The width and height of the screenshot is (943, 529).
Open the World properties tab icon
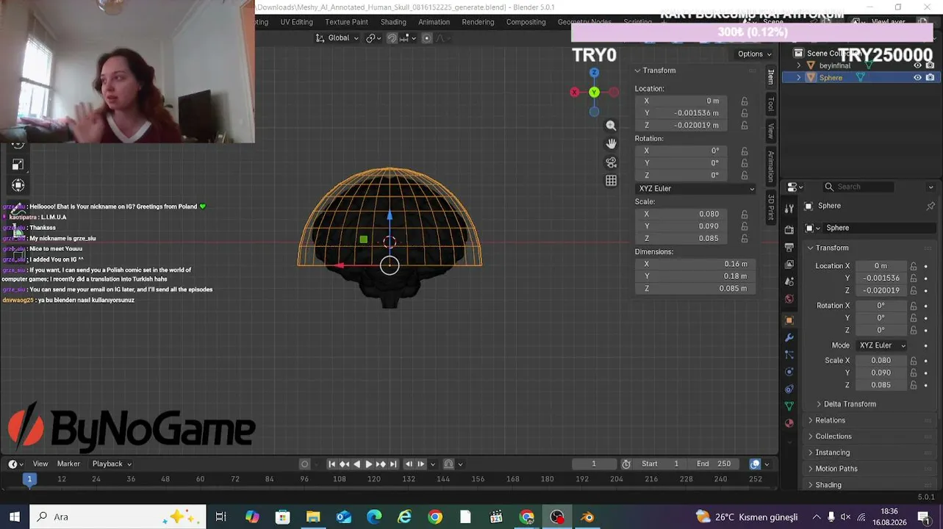789,299
